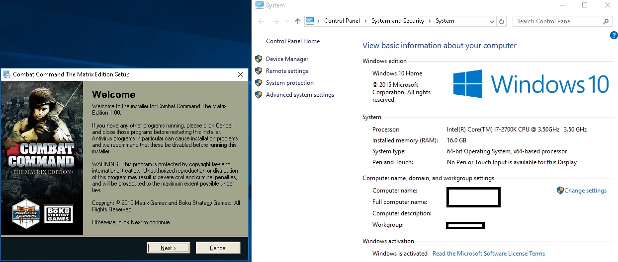The width and height of the screenshot is (618, 262).
Task: Expand the arrow after Control Panel breadcrumb
Action: [366, 21]
